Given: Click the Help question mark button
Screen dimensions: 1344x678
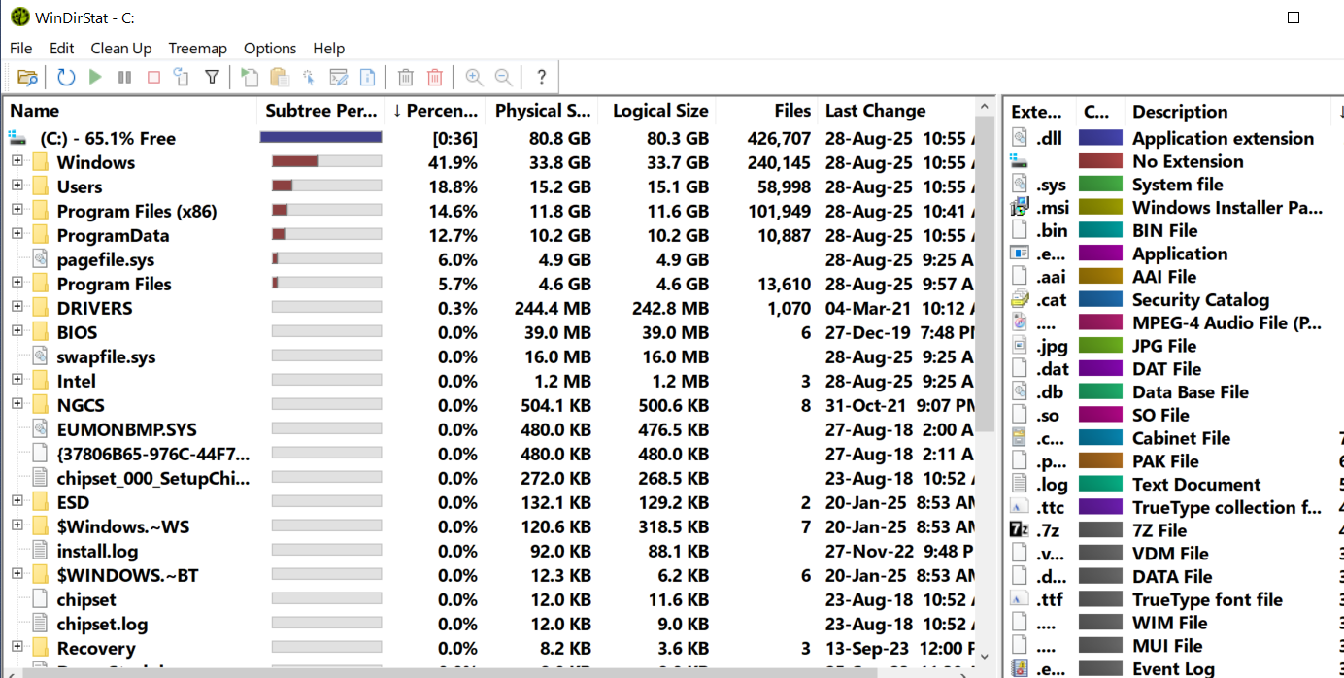Looking at the screenshot, I should (x=541, y=77).
